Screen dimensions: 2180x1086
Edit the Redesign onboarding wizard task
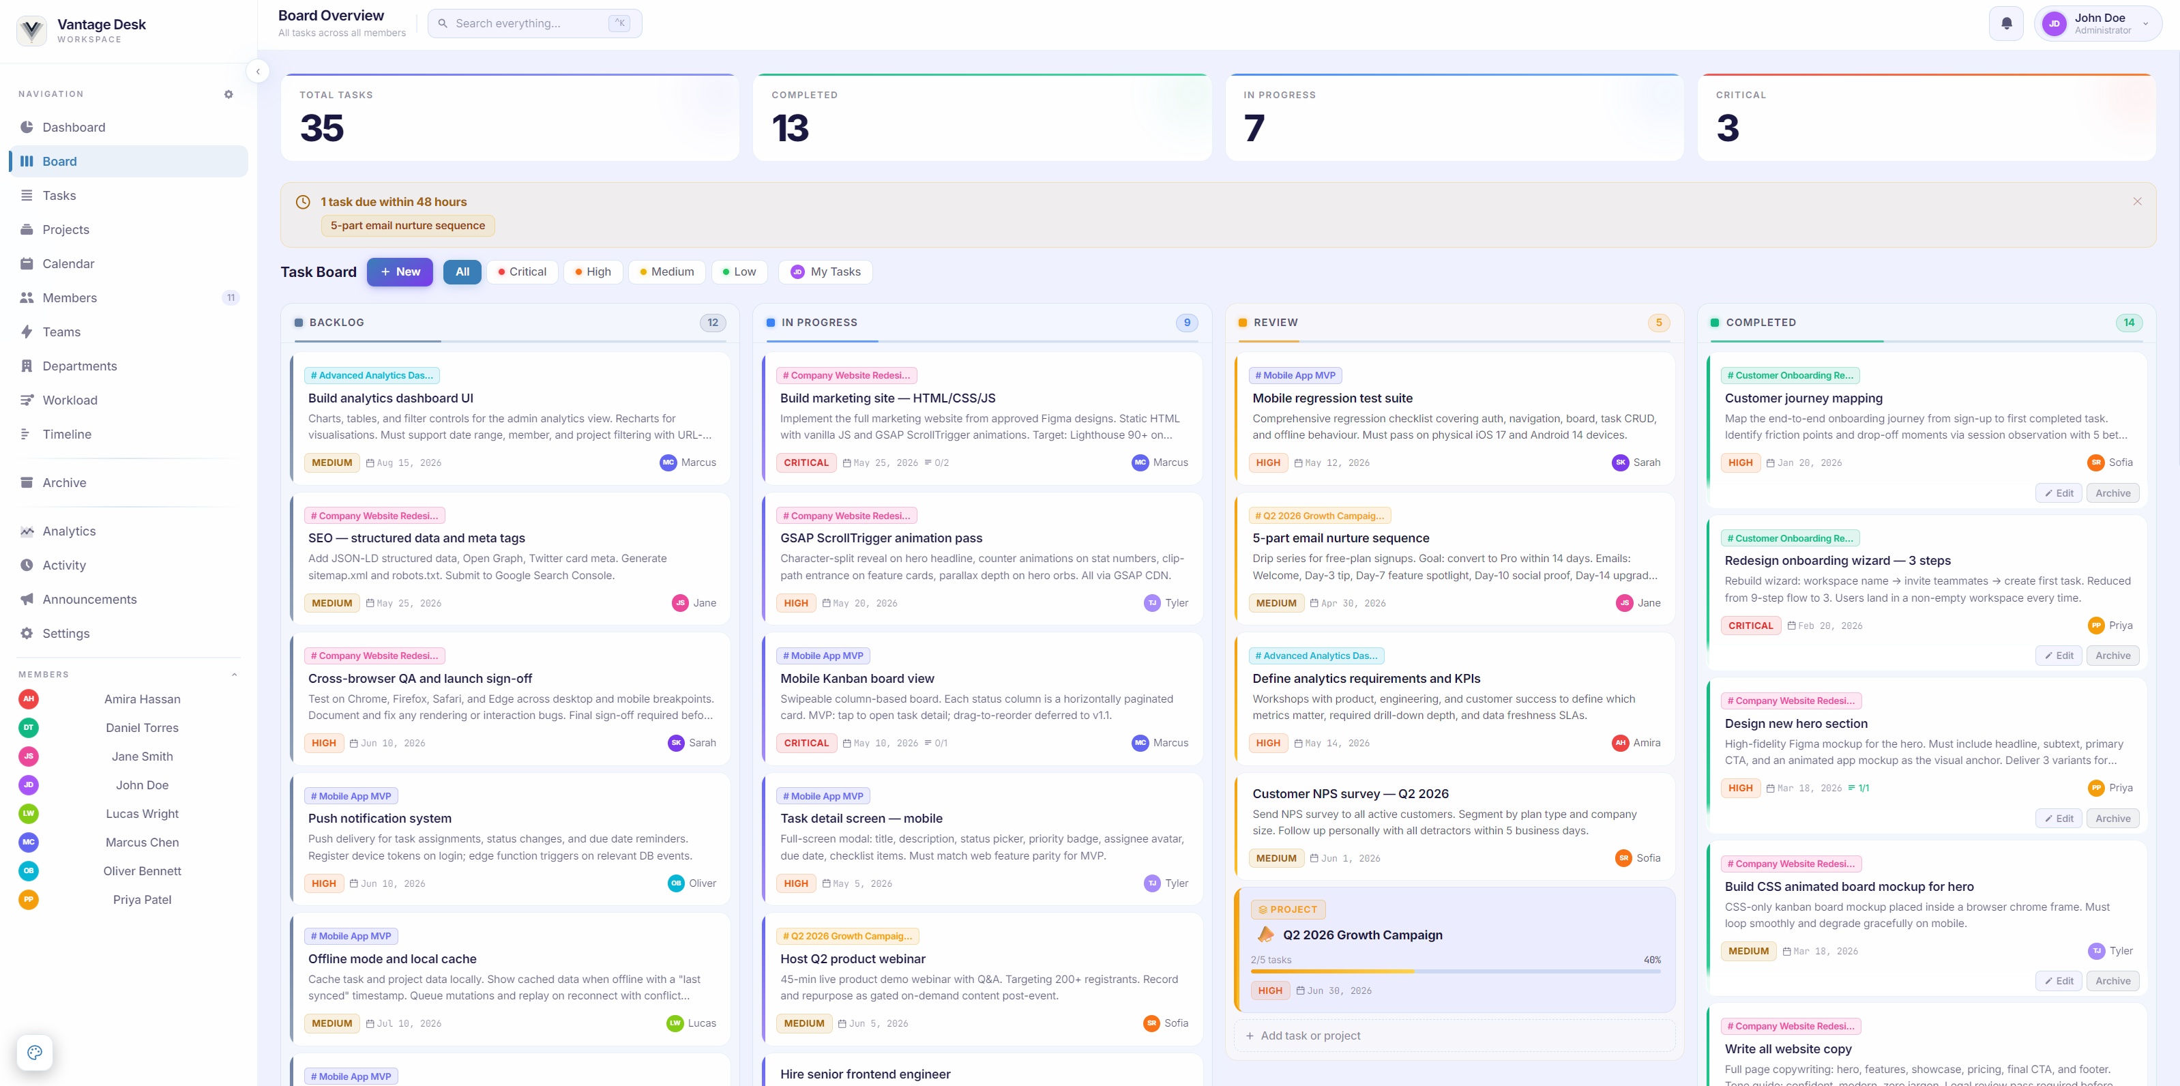point(2059,656)
